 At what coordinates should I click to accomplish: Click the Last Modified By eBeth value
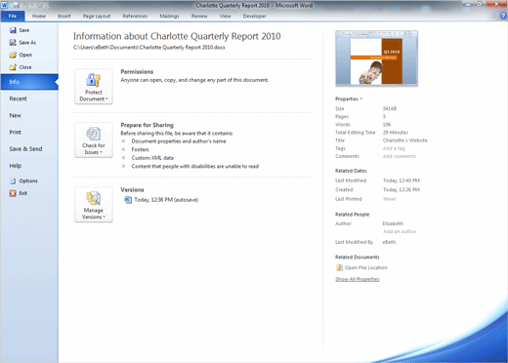click(389, 242)
